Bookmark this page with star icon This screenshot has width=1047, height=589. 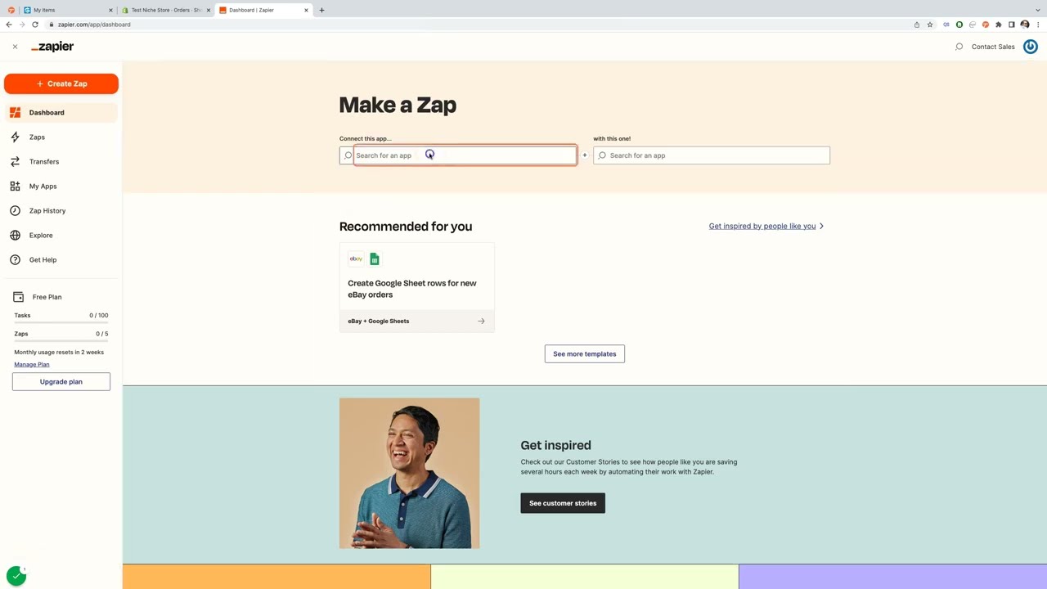pyautogui.click(x=930, y=25)
